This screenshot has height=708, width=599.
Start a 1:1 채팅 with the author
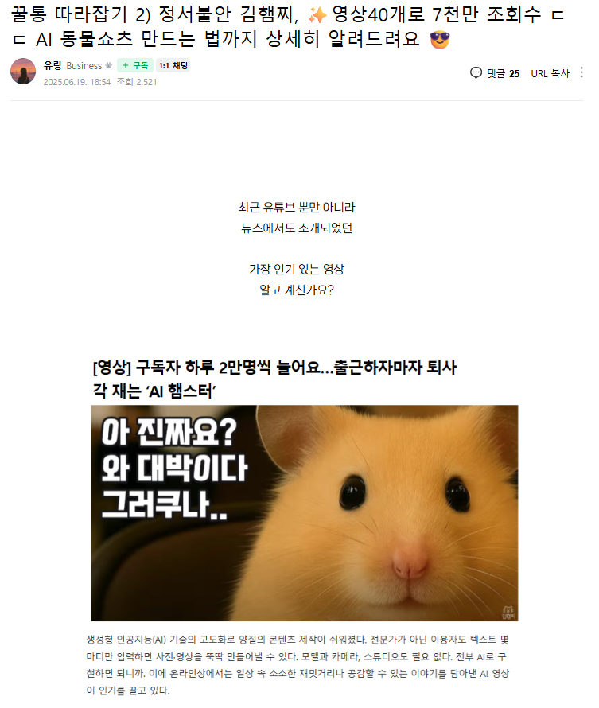point(173,65)
